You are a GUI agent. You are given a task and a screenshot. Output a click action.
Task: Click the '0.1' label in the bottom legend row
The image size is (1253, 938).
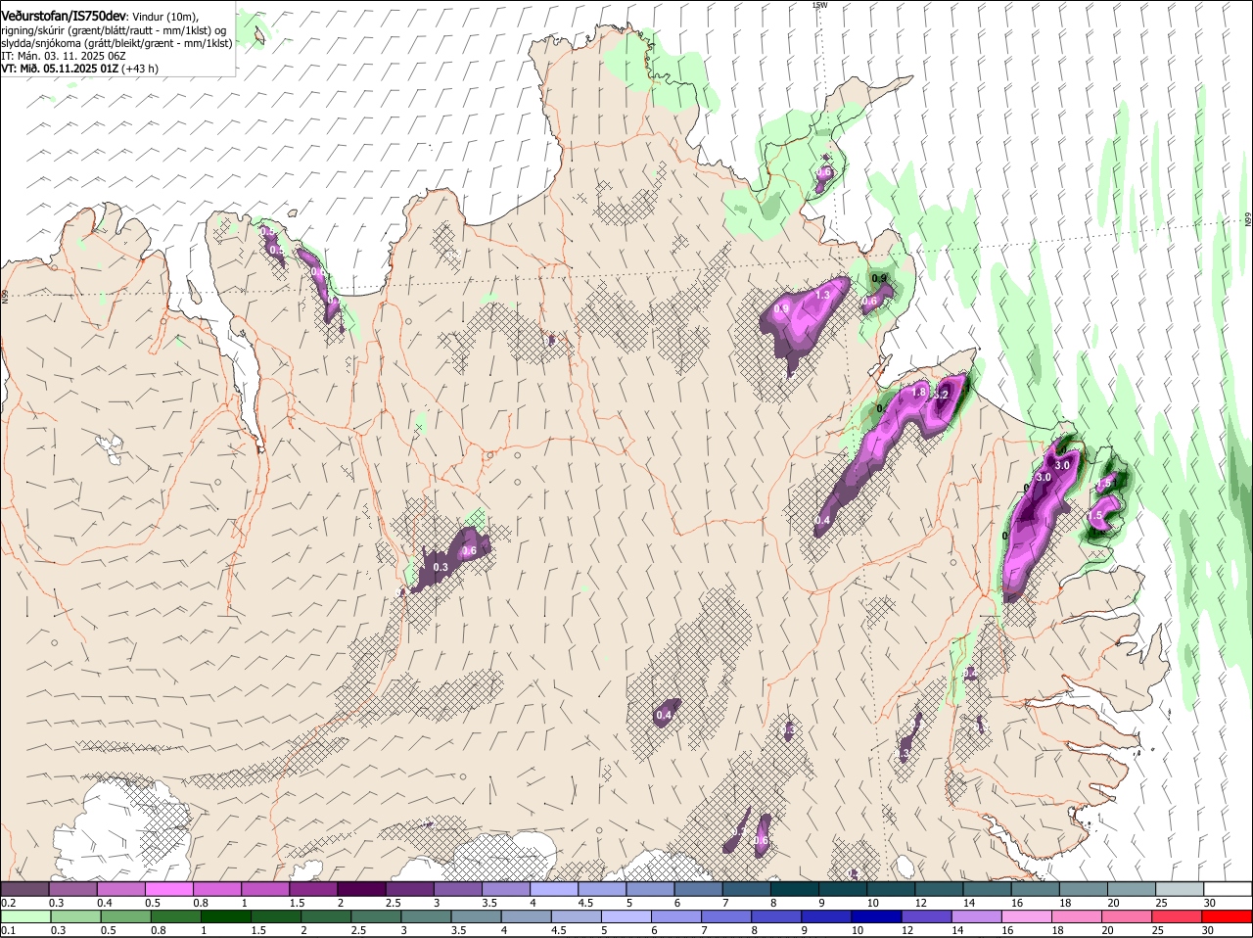click(8, 930)
